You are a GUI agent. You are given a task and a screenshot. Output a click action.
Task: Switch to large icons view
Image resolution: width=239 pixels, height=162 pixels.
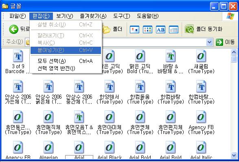134,29
